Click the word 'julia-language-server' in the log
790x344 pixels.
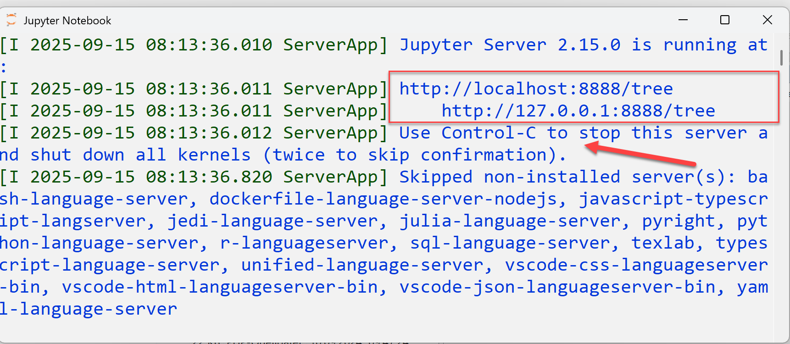point(510,221)
